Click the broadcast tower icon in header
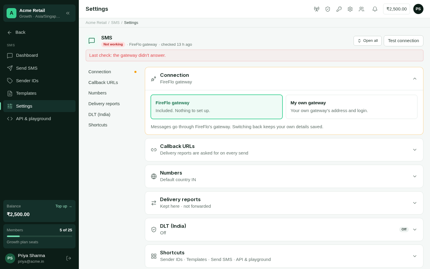 pos(317,9)
